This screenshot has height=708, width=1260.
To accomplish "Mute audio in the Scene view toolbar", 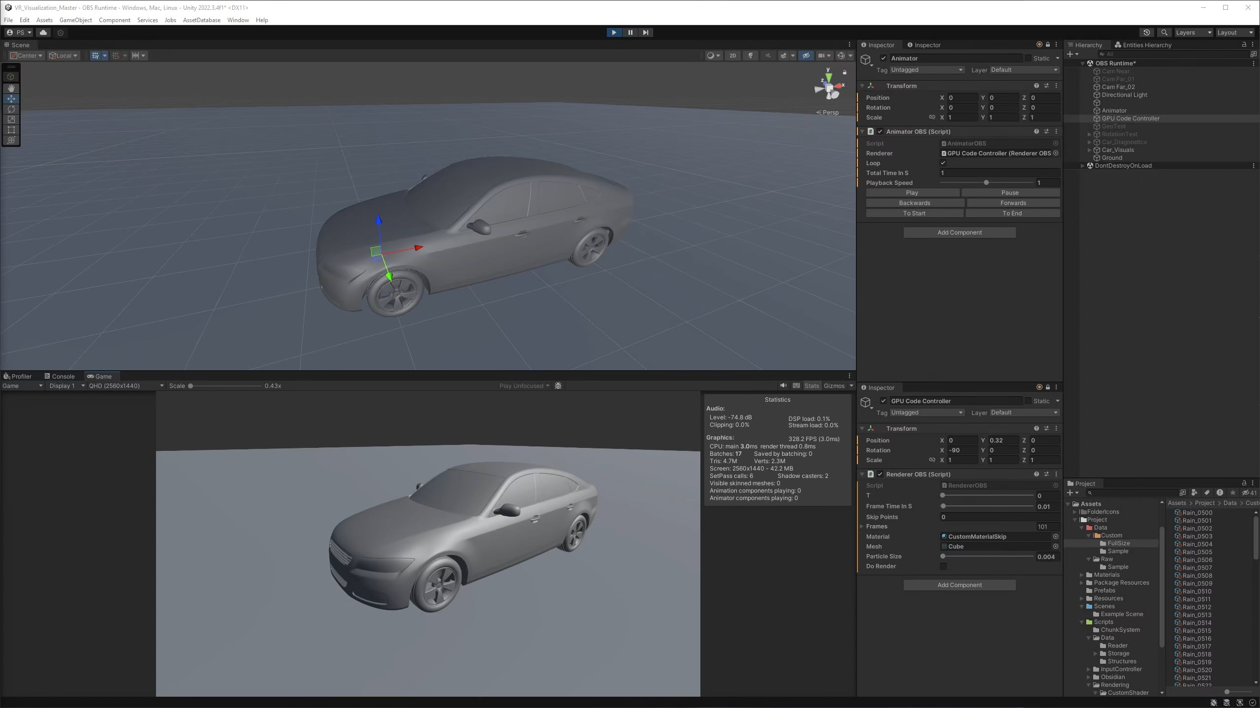I will point(767,56).
